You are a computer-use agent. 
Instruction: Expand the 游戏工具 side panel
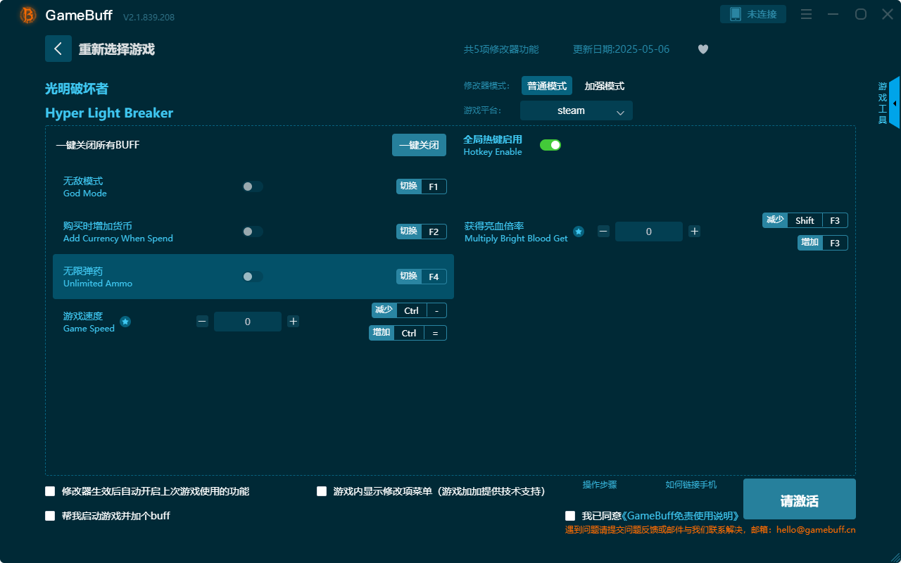pyautogui.click(x=893, y=103)
